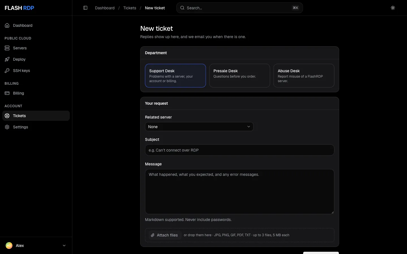Click the ⌘K shortcut badge

(296, 8)
